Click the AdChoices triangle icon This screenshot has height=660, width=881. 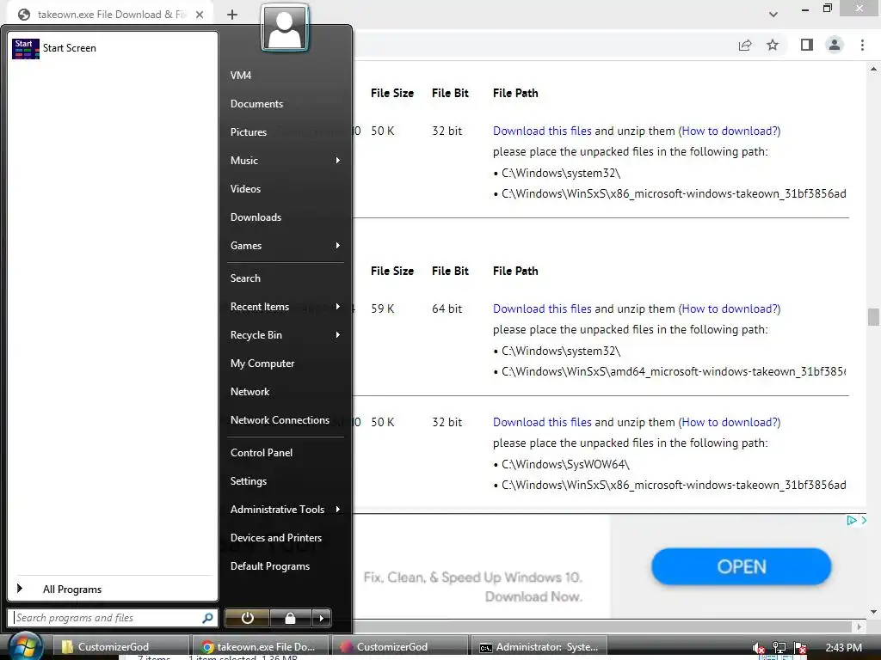(851, 520)
